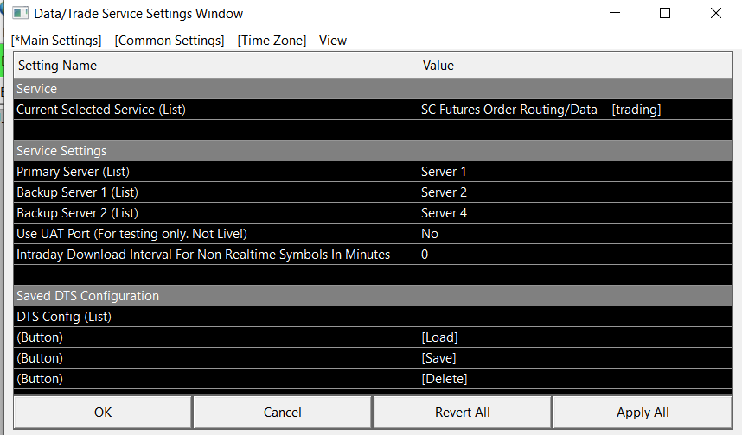Click the Revert All button
The image size is (742, 435).
click(x=462, y=413)
